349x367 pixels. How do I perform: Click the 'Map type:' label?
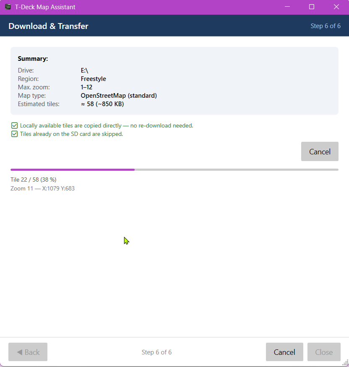(x=32, y=96)
